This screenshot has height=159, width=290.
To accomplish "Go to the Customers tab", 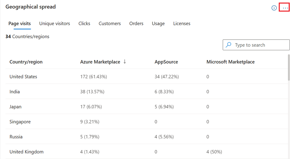I will pos(110,23).
